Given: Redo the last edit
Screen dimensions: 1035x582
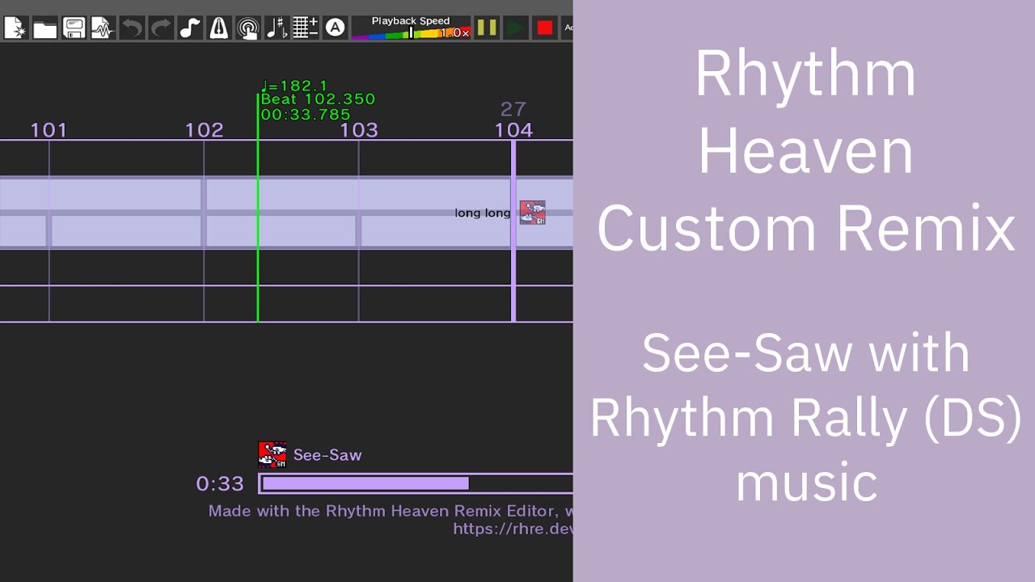Looking at the screenshot, I should click(161, 28).
